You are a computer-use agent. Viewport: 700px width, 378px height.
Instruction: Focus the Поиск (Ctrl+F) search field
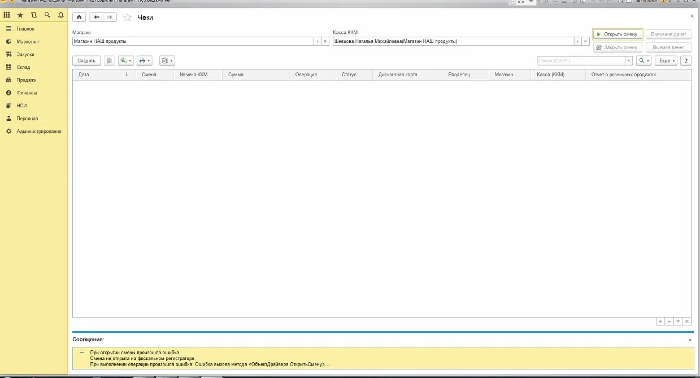click(581, 60)
